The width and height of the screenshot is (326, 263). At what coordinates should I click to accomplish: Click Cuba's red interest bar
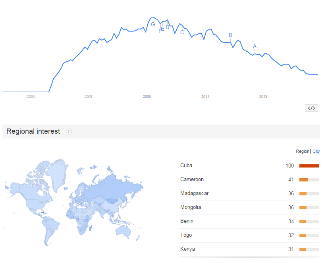point(309,166)
